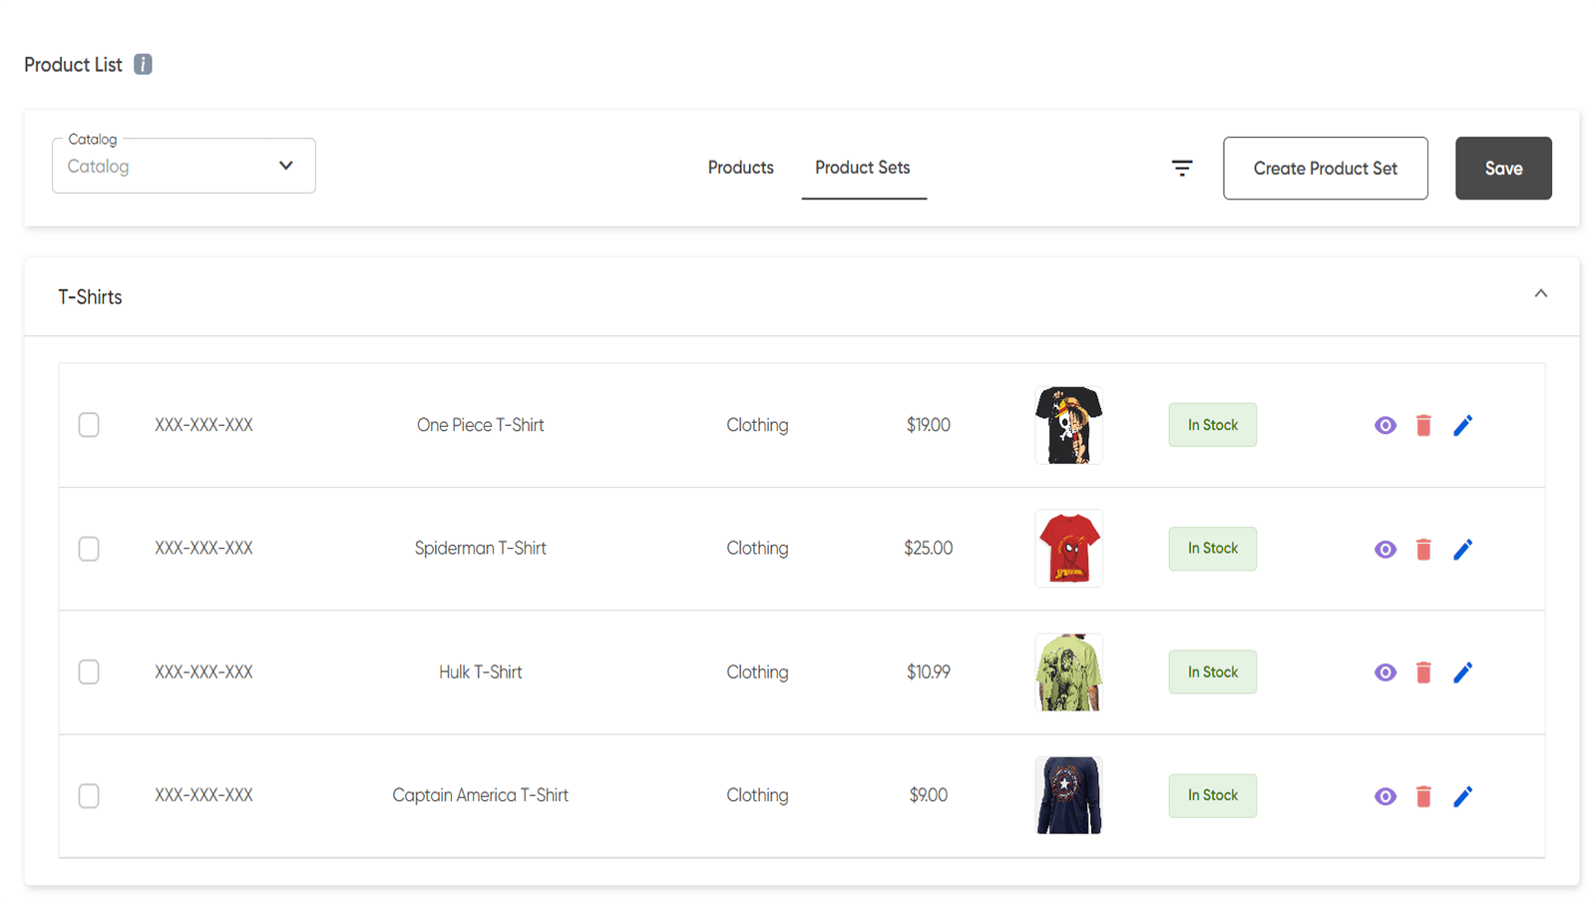Edit the Captain America T-Shirt entry
The height and width of the screenshot is (898, 1596).
1462,796
